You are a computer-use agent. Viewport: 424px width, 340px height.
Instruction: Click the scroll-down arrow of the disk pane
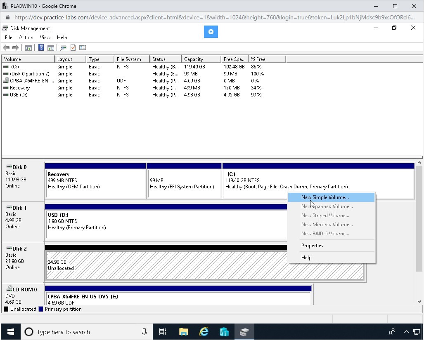[419, 302]
